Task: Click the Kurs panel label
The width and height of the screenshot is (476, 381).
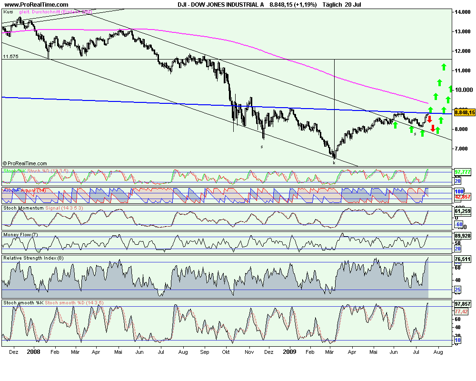Action: (8, 12)
